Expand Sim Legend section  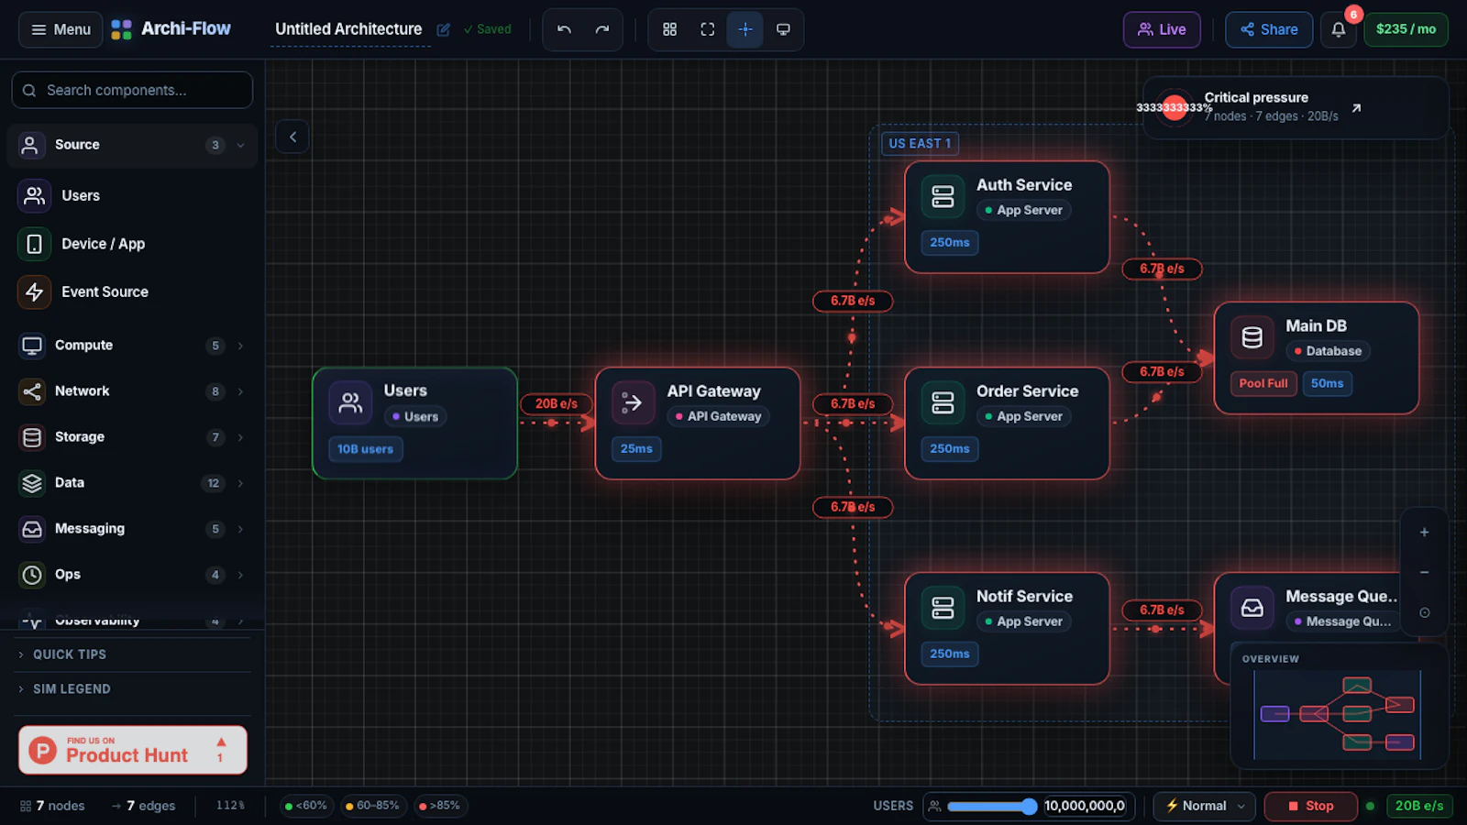point(132,689)
